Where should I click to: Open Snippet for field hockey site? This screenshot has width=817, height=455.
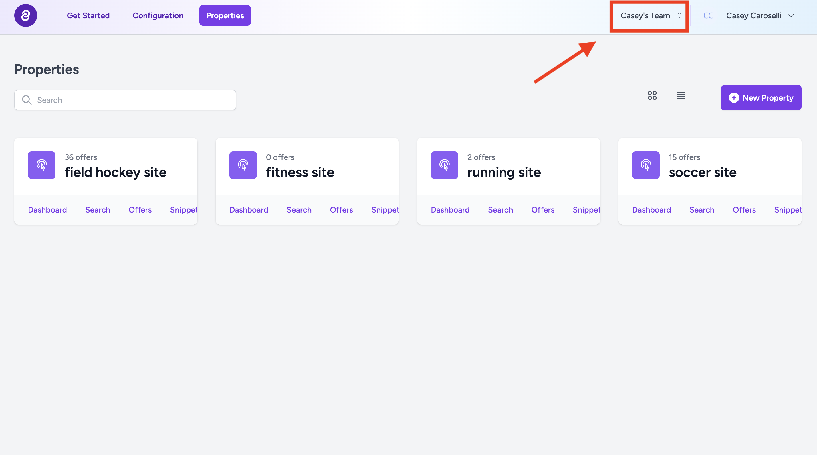(x=184, y=210)
